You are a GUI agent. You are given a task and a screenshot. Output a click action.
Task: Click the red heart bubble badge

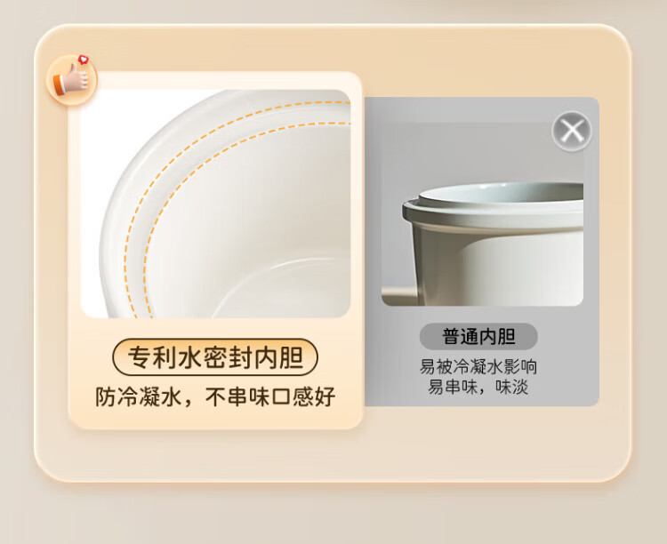[x=83, y=60]
